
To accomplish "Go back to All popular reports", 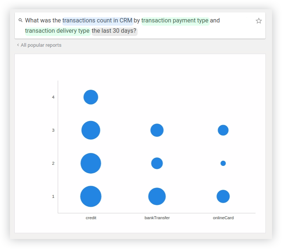I will coord(41,45).
